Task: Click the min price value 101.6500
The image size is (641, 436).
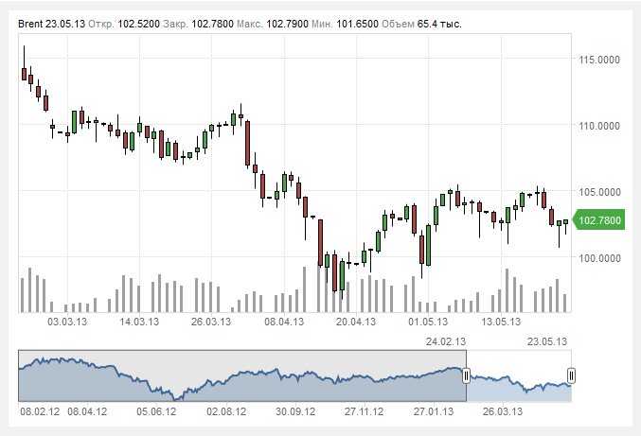Action: click(357, 24)
